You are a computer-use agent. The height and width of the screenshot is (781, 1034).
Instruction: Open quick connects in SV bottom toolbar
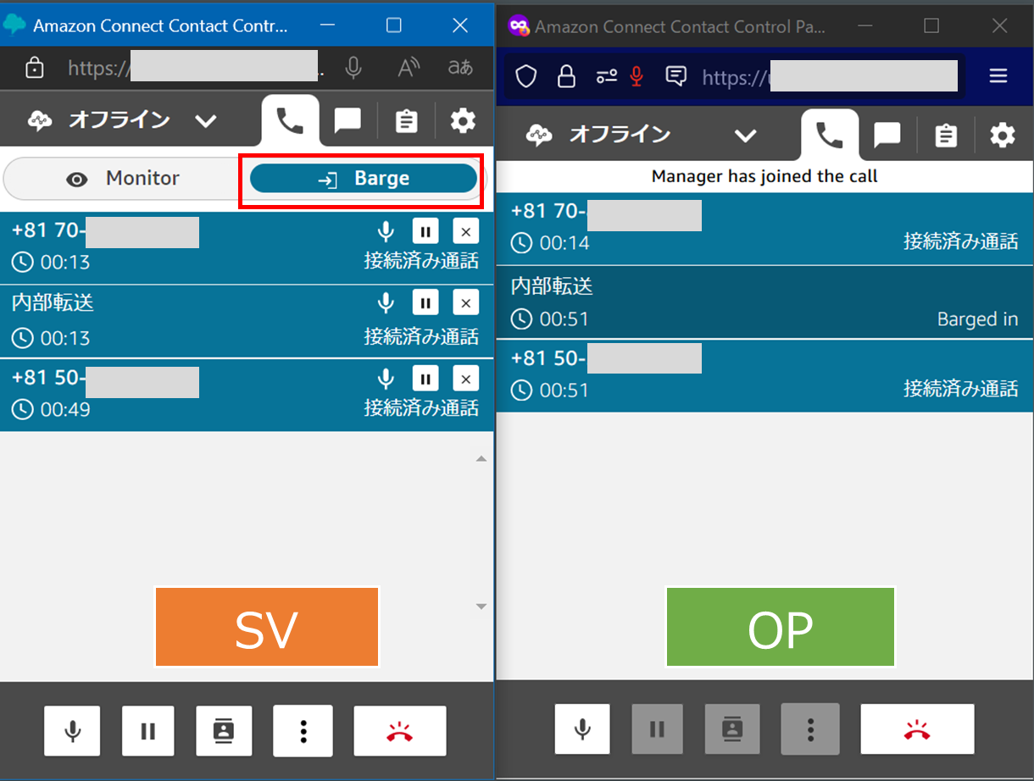click(224, 730)
